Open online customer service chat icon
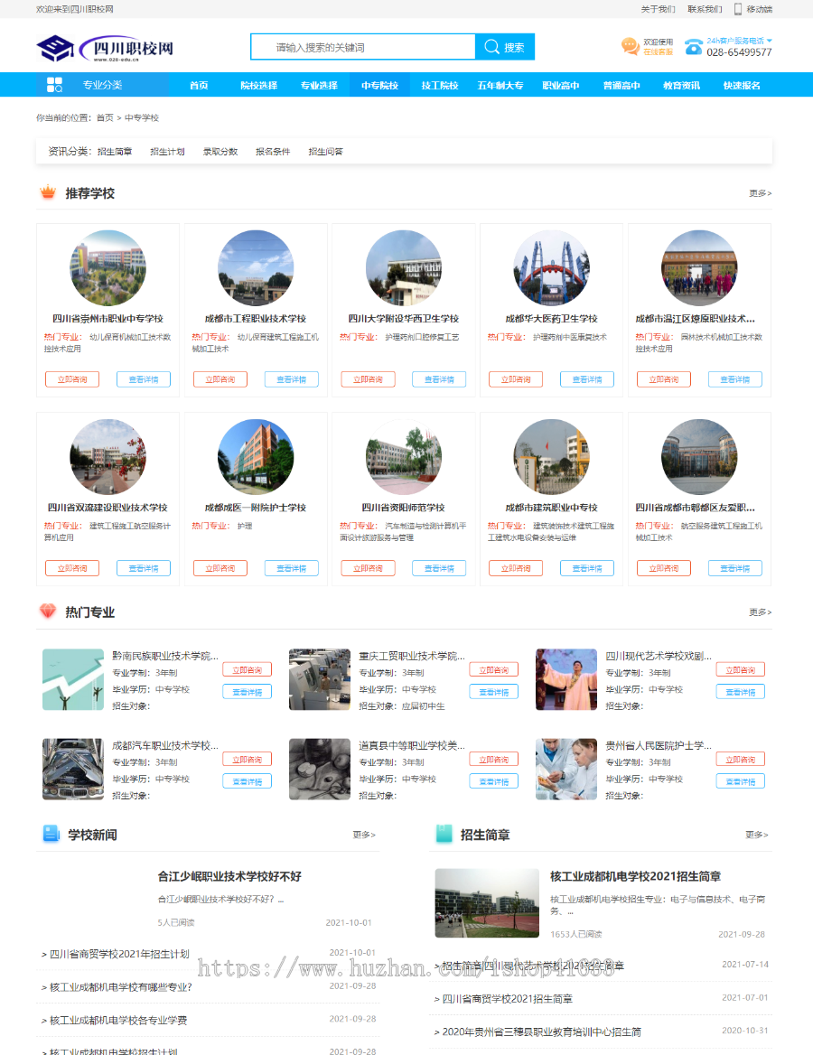This screenshot has height=1055, width=813. coord(630,46)
